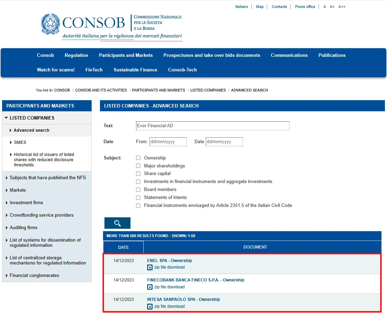Screen dimensions: 387x313
Task: Open the FinTech menu item
Action: pyautogui.click(x=94, y=70)
